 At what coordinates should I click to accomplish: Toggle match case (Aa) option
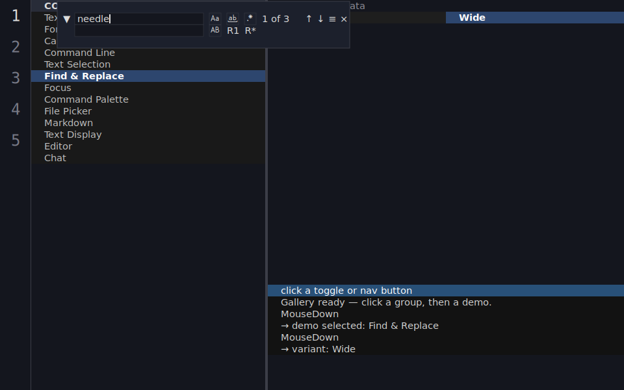tap(215, 19)
